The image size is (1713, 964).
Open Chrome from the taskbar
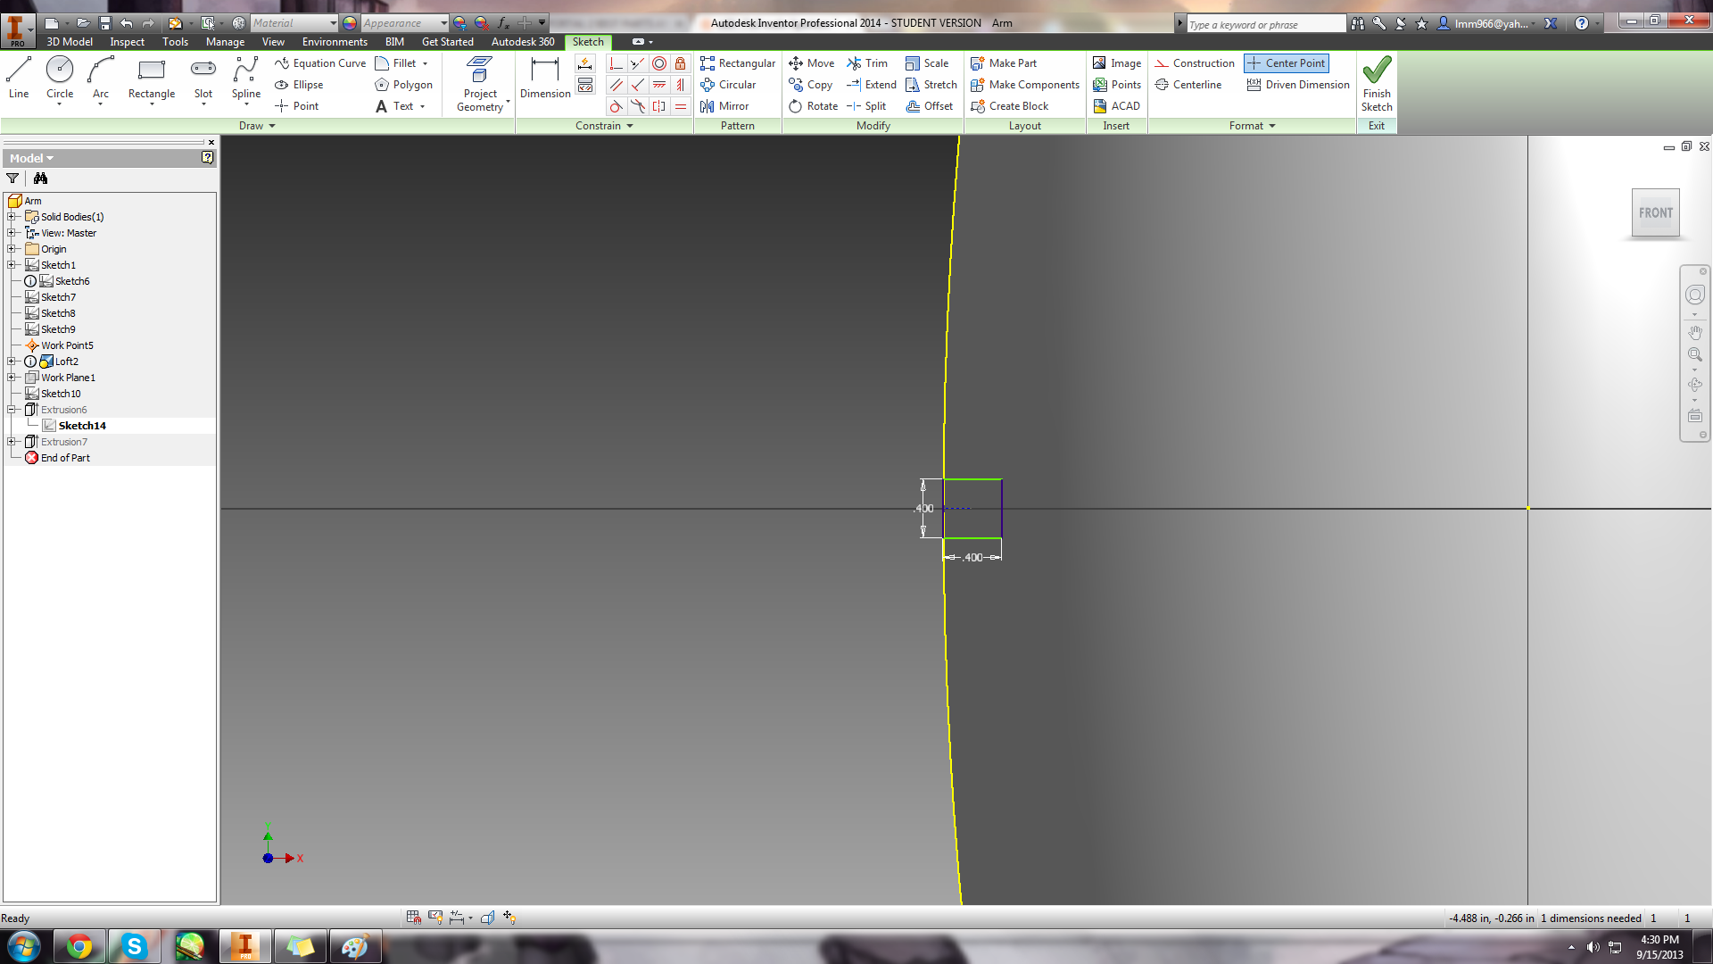click(x=79, y=946)
